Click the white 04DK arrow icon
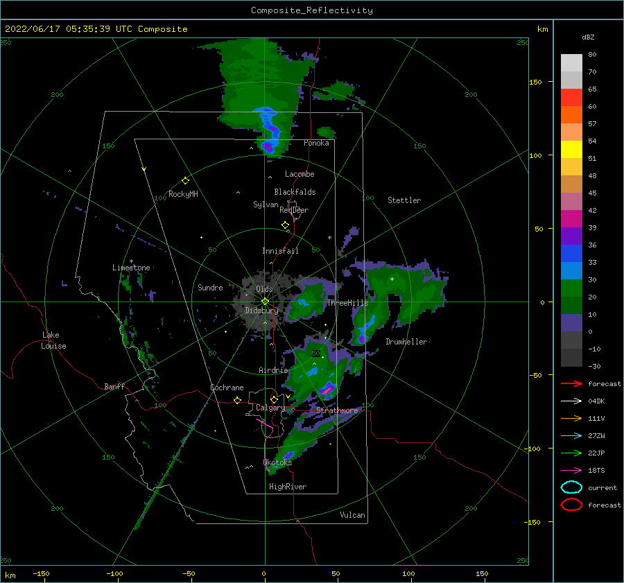The width and height of the screenshot is (624, 583). tap(571, 401)
